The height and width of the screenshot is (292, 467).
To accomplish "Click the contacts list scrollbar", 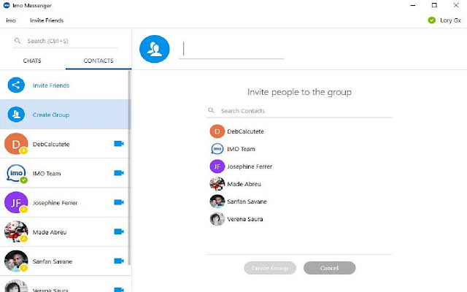I will (130, 167).
